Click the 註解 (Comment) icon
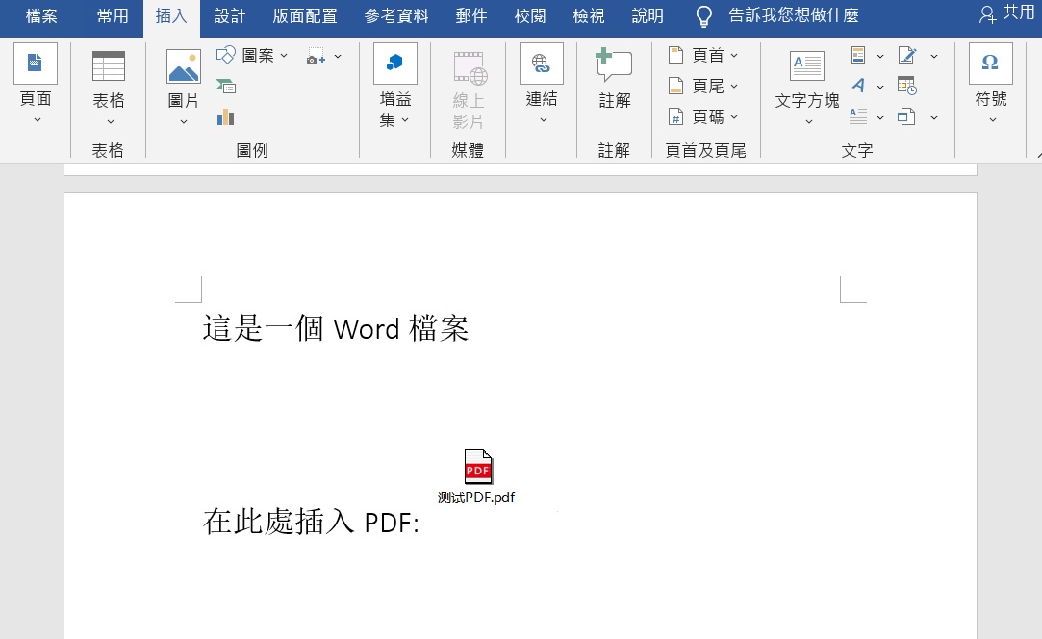Image resolution: width=1042 pixels, height=639 pixels. [614, 64]
